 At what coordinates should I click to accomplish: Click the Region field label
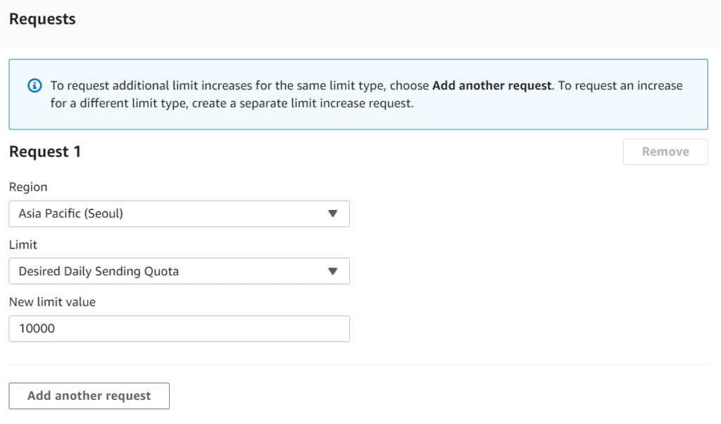click(28, 187)
